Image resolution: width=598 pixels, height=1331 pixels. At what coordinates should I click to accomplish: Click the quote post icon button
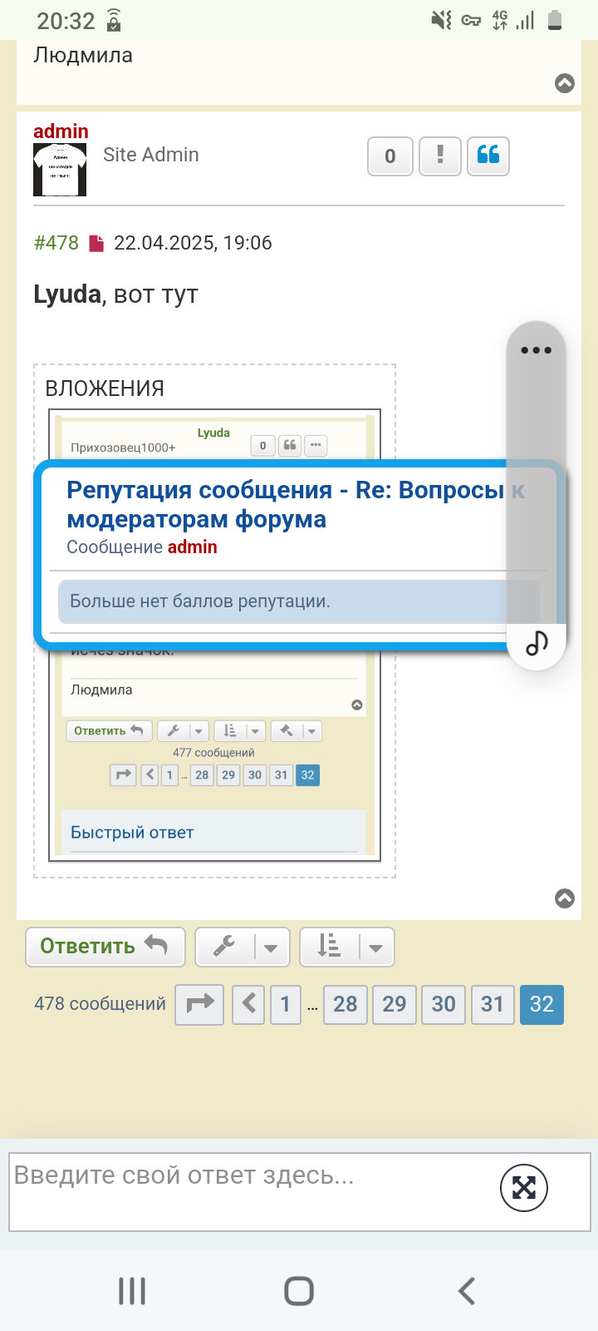[x=488, y=156]
